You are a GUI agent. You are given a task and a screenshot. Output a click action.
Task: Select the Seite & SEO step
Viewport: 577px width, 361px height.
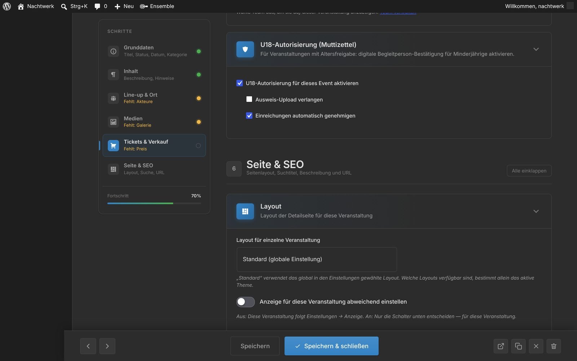154,169
